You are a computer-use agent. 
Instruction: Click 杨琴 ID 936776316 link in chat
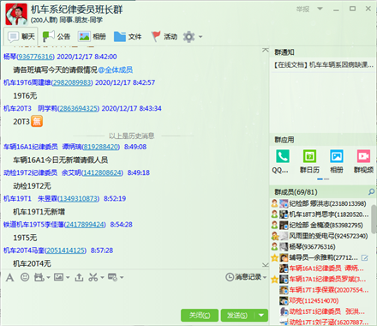[x=35, y=57]
